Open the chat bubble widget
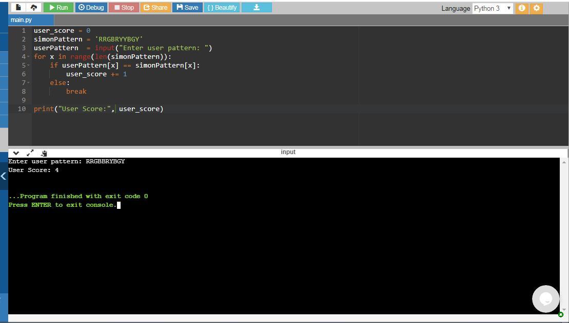 coord(545,299)
